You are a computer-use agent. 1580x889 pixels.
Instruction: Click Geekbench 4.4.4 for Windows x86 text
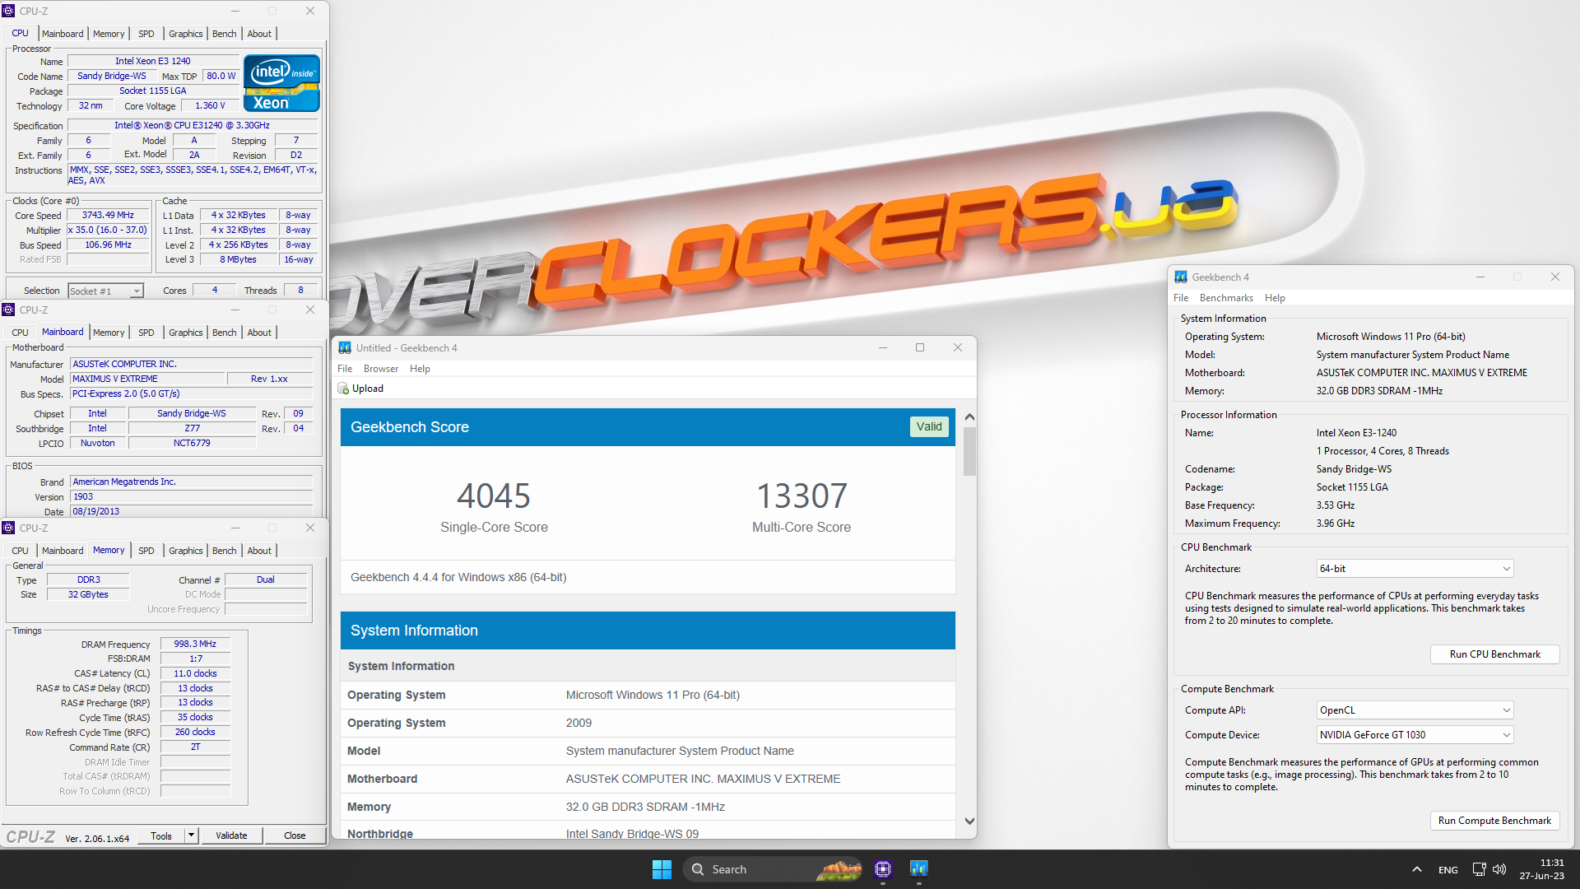coord(458,577)
